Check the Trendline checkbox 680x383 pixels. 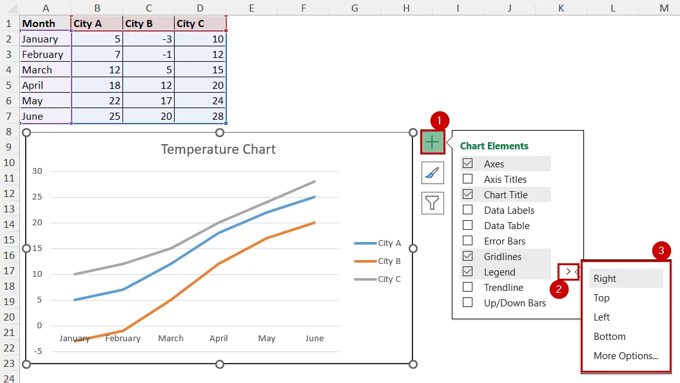467,287
